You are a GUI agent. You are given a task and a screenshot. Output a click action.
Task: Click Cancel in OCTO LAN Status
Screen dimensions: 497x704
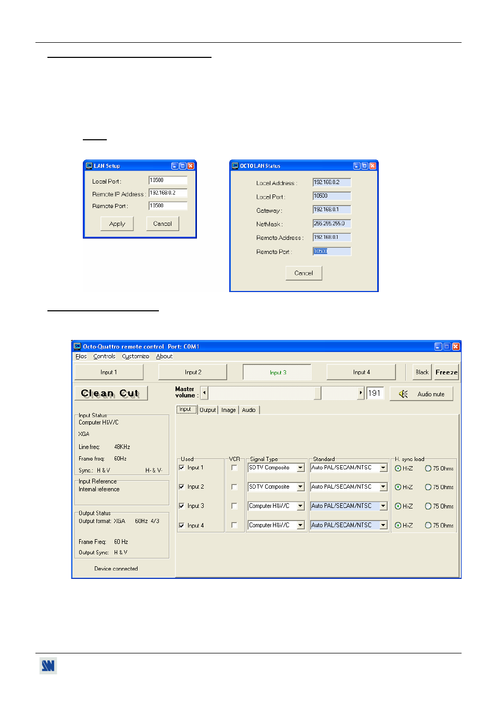304,273
